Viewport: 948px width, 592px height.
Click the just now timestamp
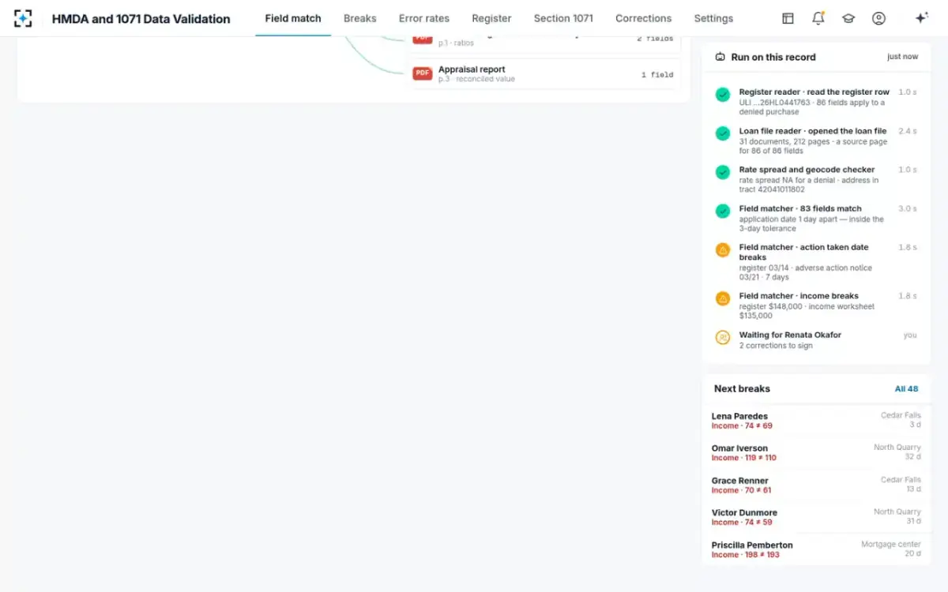902,57
